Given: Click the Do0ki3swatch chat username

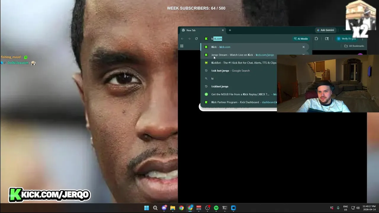Looking at the screenshot, I should pos(18,63).
